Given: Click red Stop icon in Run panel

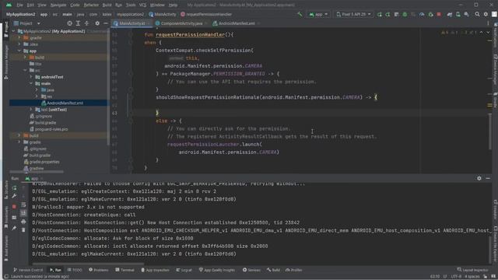Looking at the screenshot, I should (x=14, y=207).
